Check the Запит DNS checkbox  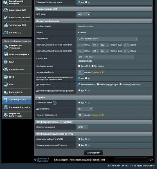[x=79, y=66]
